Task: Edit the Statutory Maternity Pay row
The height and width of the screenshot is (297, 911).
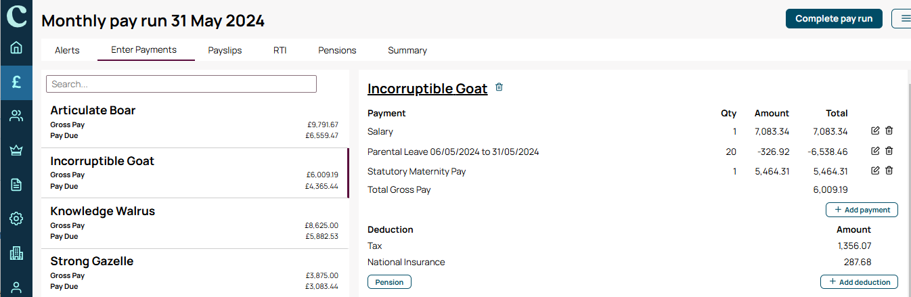Action: [x=875, y=170]
